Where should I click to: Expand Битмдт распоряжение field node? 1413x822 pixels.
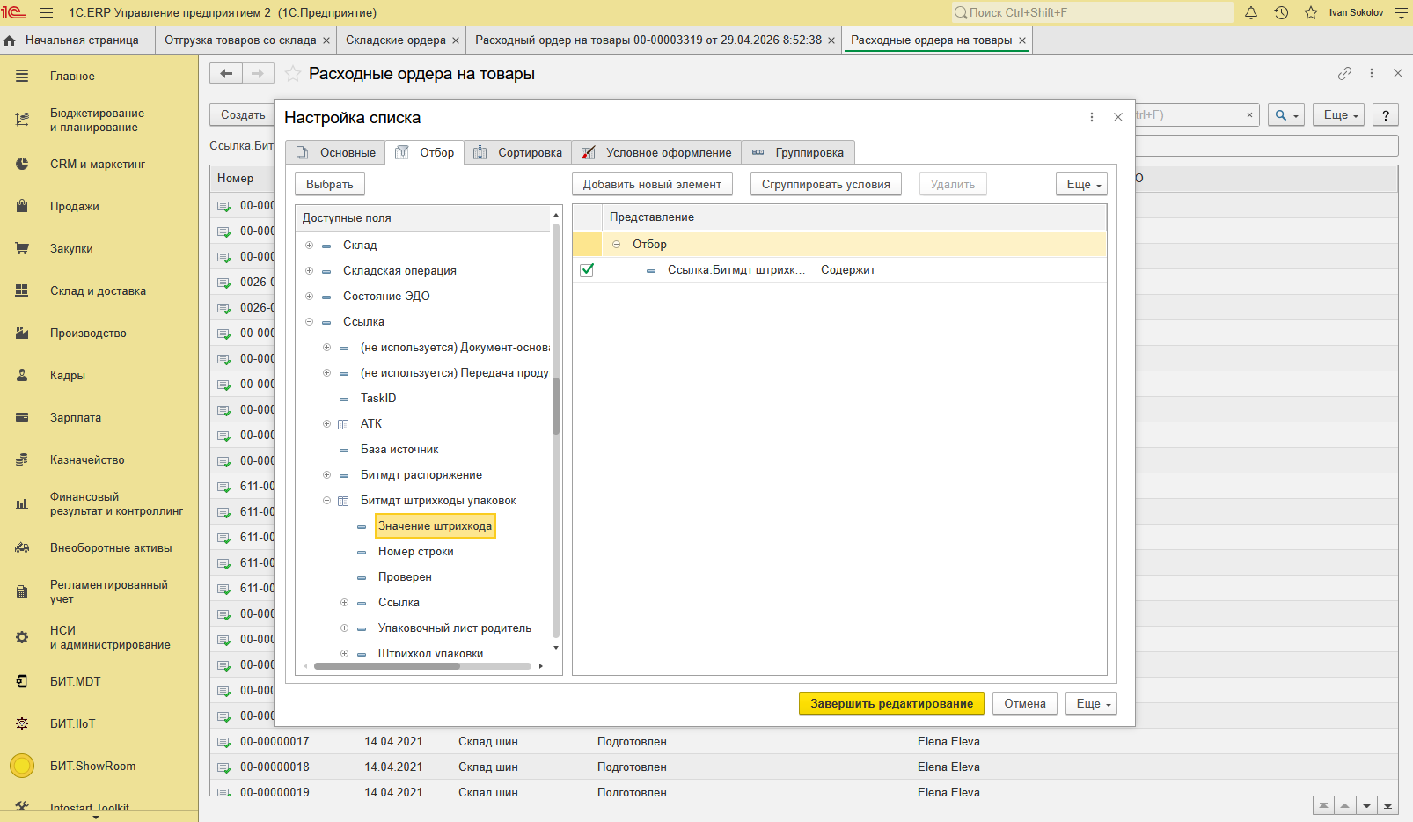click(326, 475)
